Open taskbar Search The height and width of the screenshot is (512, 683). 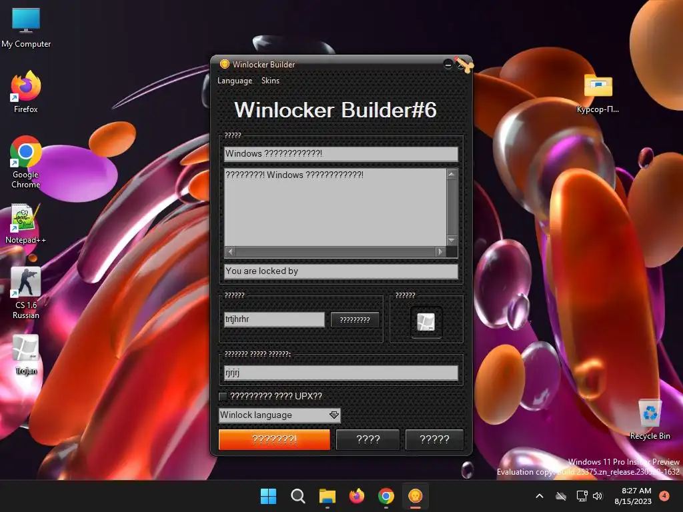coord(298,496)
